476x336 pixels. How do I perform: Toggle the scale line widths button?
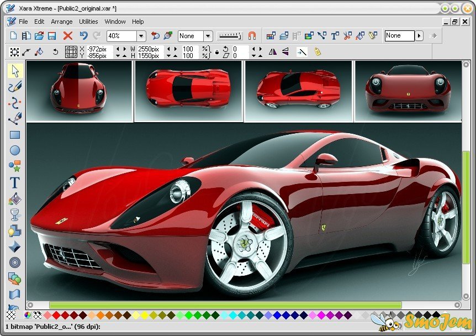click(302, 52)
